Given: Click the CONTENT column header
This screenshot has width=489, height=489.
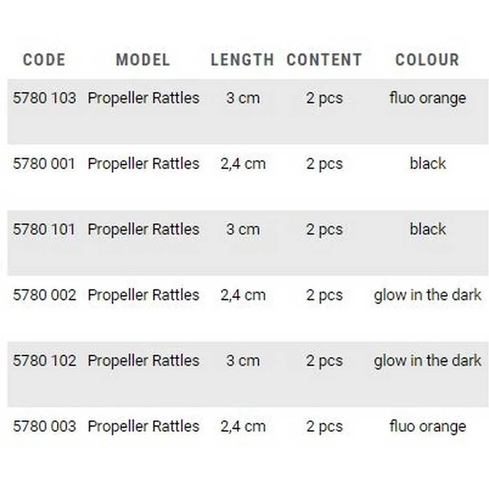Looking at the screenshot, I should [324, 60].
